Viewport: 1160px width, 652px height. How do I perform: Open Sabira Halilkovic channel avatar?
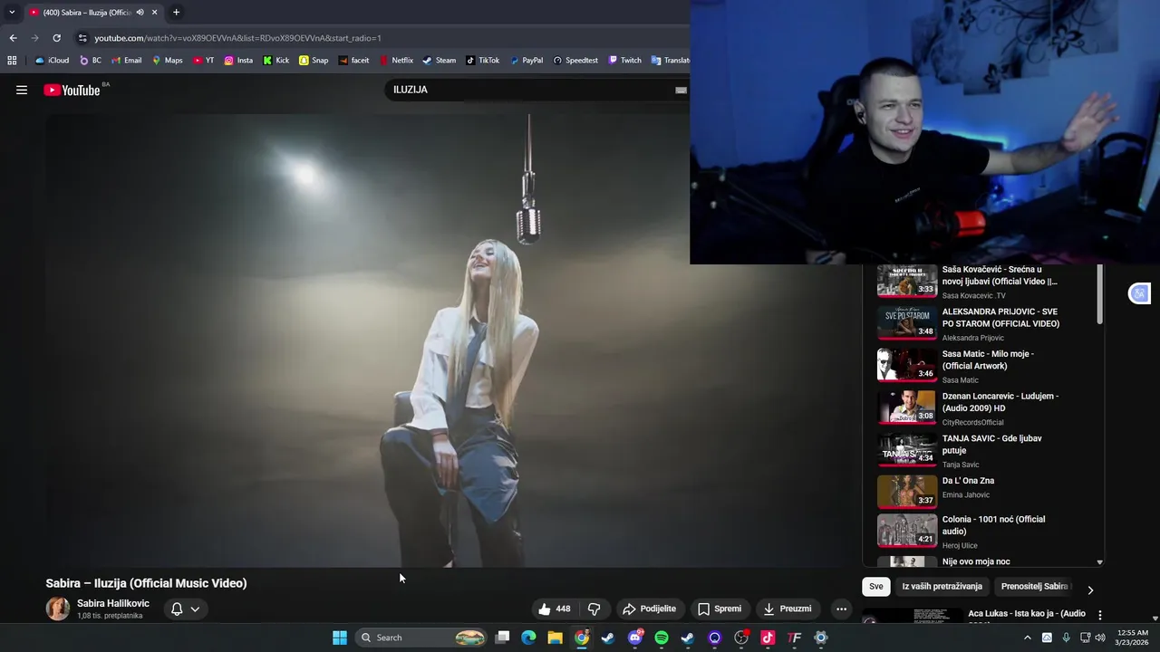(57, 609)
